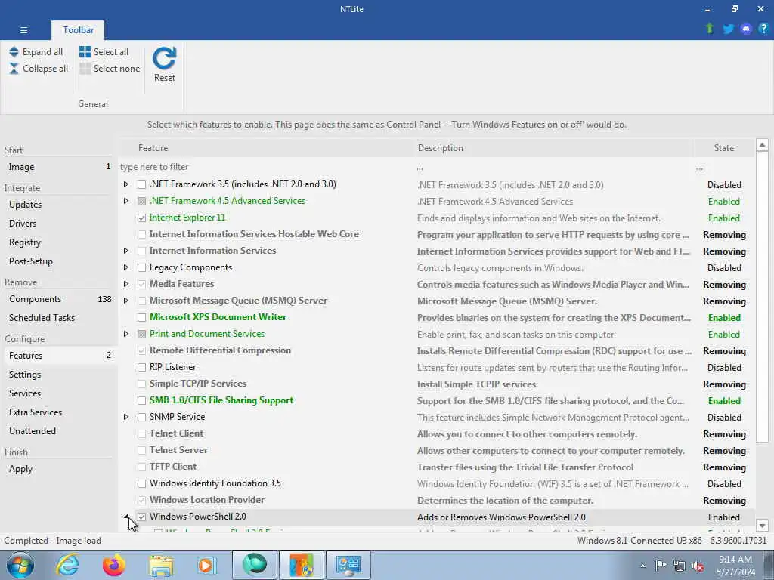Select the Toolbar ribbon tab
Viewport: 774px width, 580px height.
click(78, 30)
